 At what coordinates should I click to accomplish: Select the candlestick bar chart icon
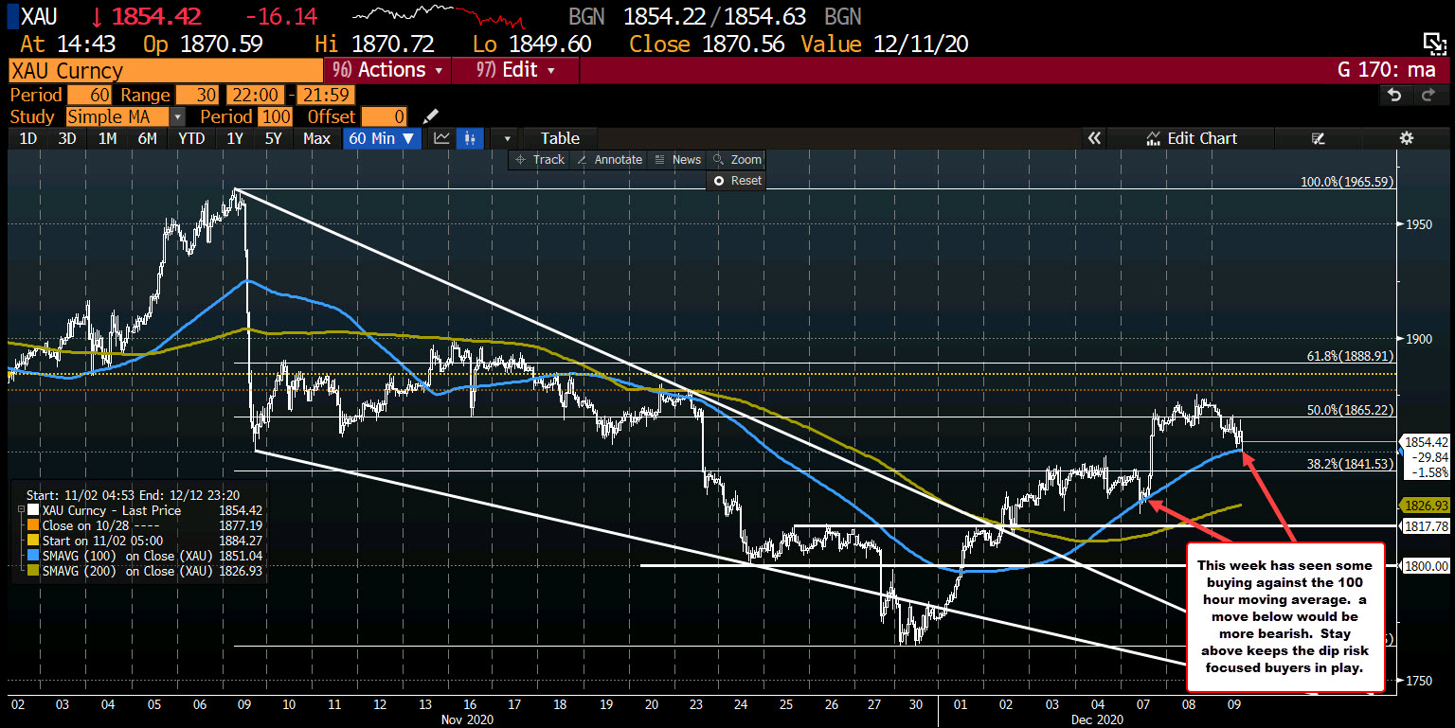tap(469, 138)
